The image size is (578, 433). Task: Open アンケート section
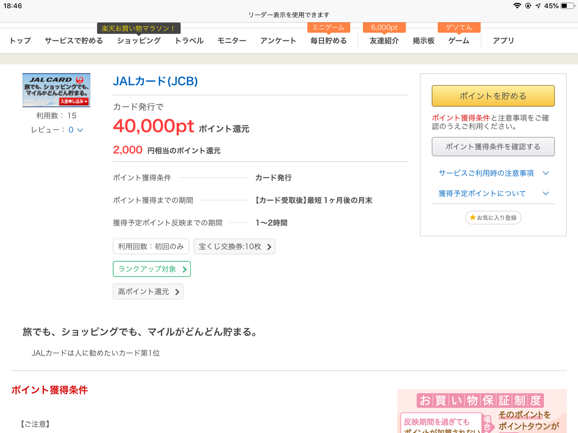click(x=278, y=41)
